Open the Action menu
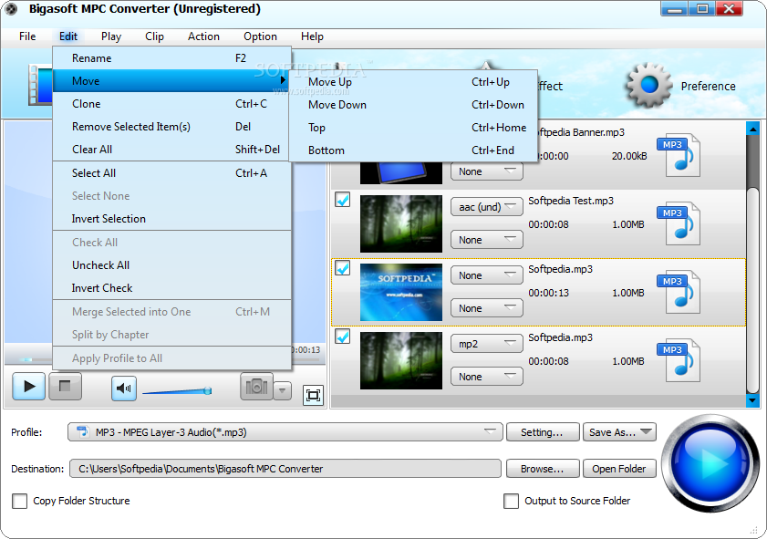The width and height of the screenshot is (767, 539). click(x=203, y=36)
